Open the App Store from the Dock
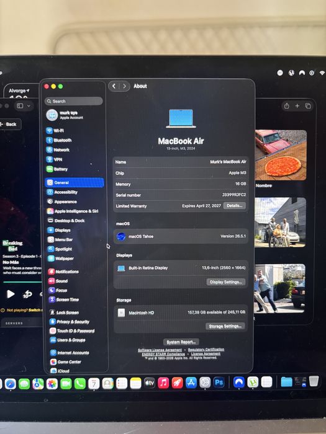326x434 pixels. coord(191,383)
